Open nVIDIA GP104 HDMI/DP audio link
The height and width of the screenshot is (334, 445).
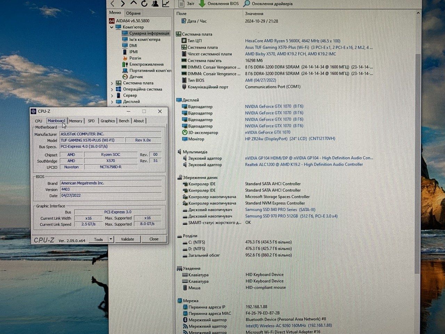click(309, 158)
